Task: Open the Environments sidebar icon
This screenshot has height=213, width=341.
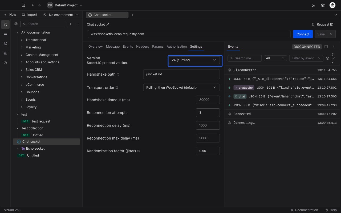Action: click(5, 34)
